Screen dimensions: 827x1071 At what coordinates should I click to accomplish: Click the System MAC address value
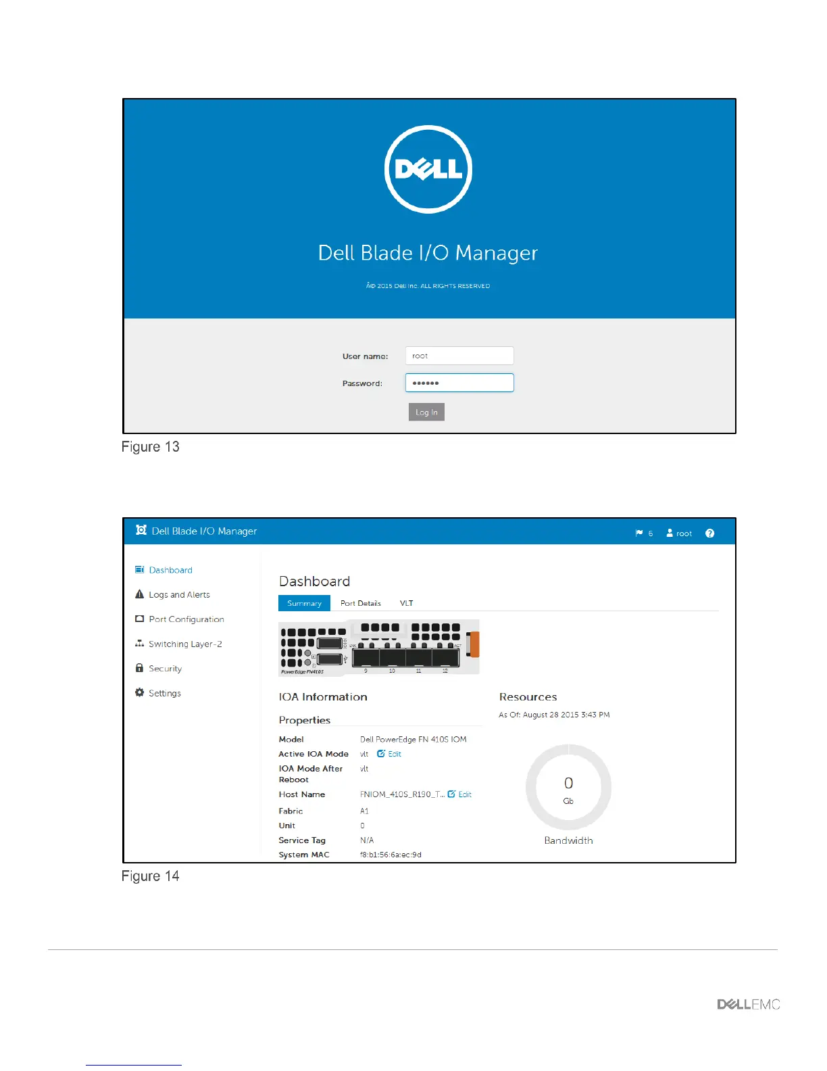pyautogui.click(x=391, y=855)
